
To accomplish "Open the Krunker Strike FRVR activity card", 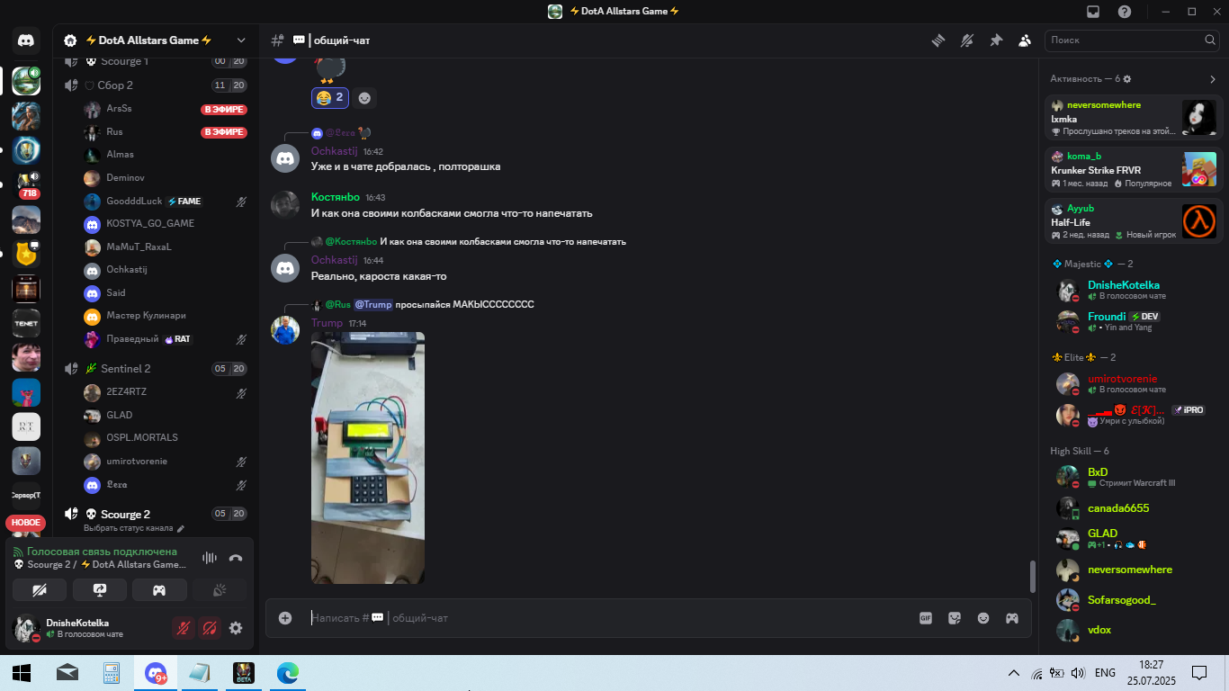I will pos(1134,169).
